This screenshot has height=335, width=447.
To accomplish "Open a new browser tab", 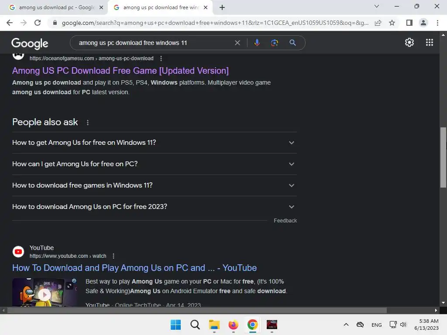I will [x=222, y=8].
